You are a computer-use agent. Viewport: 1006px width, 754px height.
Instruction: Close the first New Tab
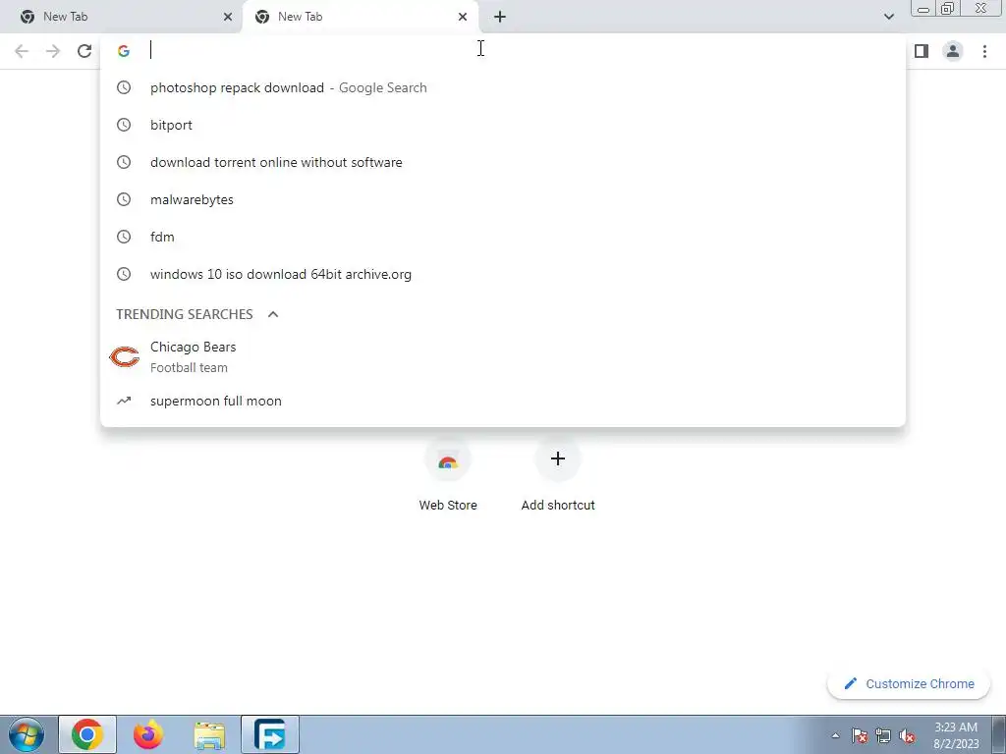[x=227, y=17]
